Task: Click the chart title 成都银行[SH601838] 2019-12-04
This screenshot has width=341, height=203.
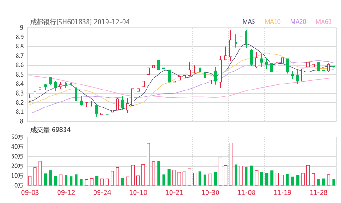Action: [x=80, y=22]
